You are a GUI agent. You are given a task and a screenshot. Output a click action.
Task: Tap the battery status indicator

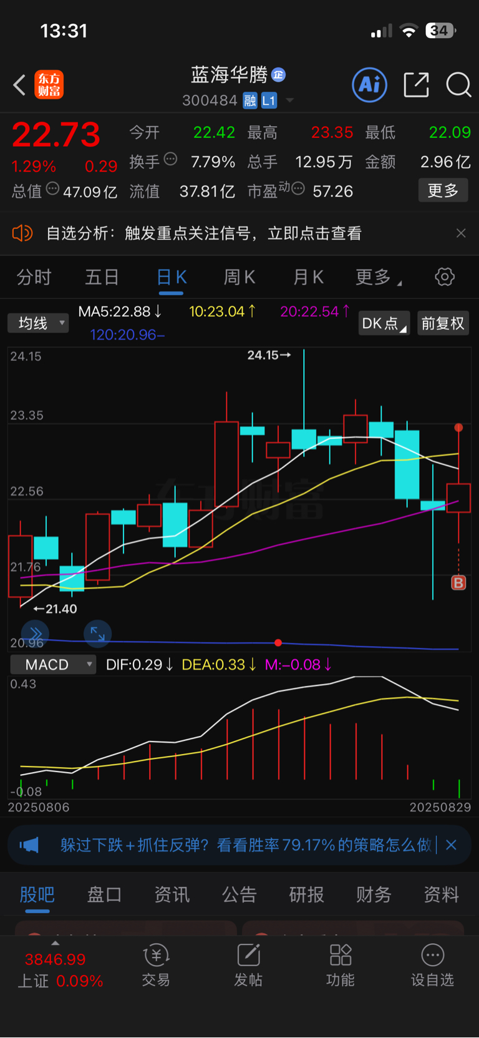(440, 31)
